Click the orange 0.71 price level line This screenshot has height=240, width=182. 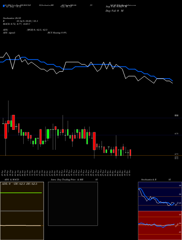91,156
